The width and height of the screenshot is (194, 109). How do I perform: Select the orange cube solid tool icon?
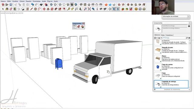(x=106, y=5)
